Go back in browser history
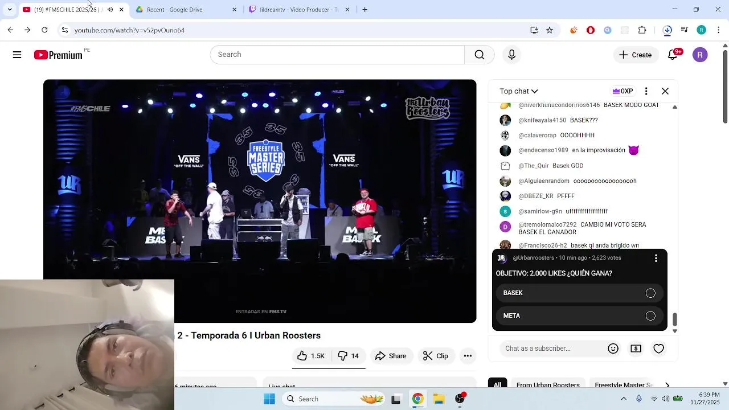The image size is (729, 410). 10,30
